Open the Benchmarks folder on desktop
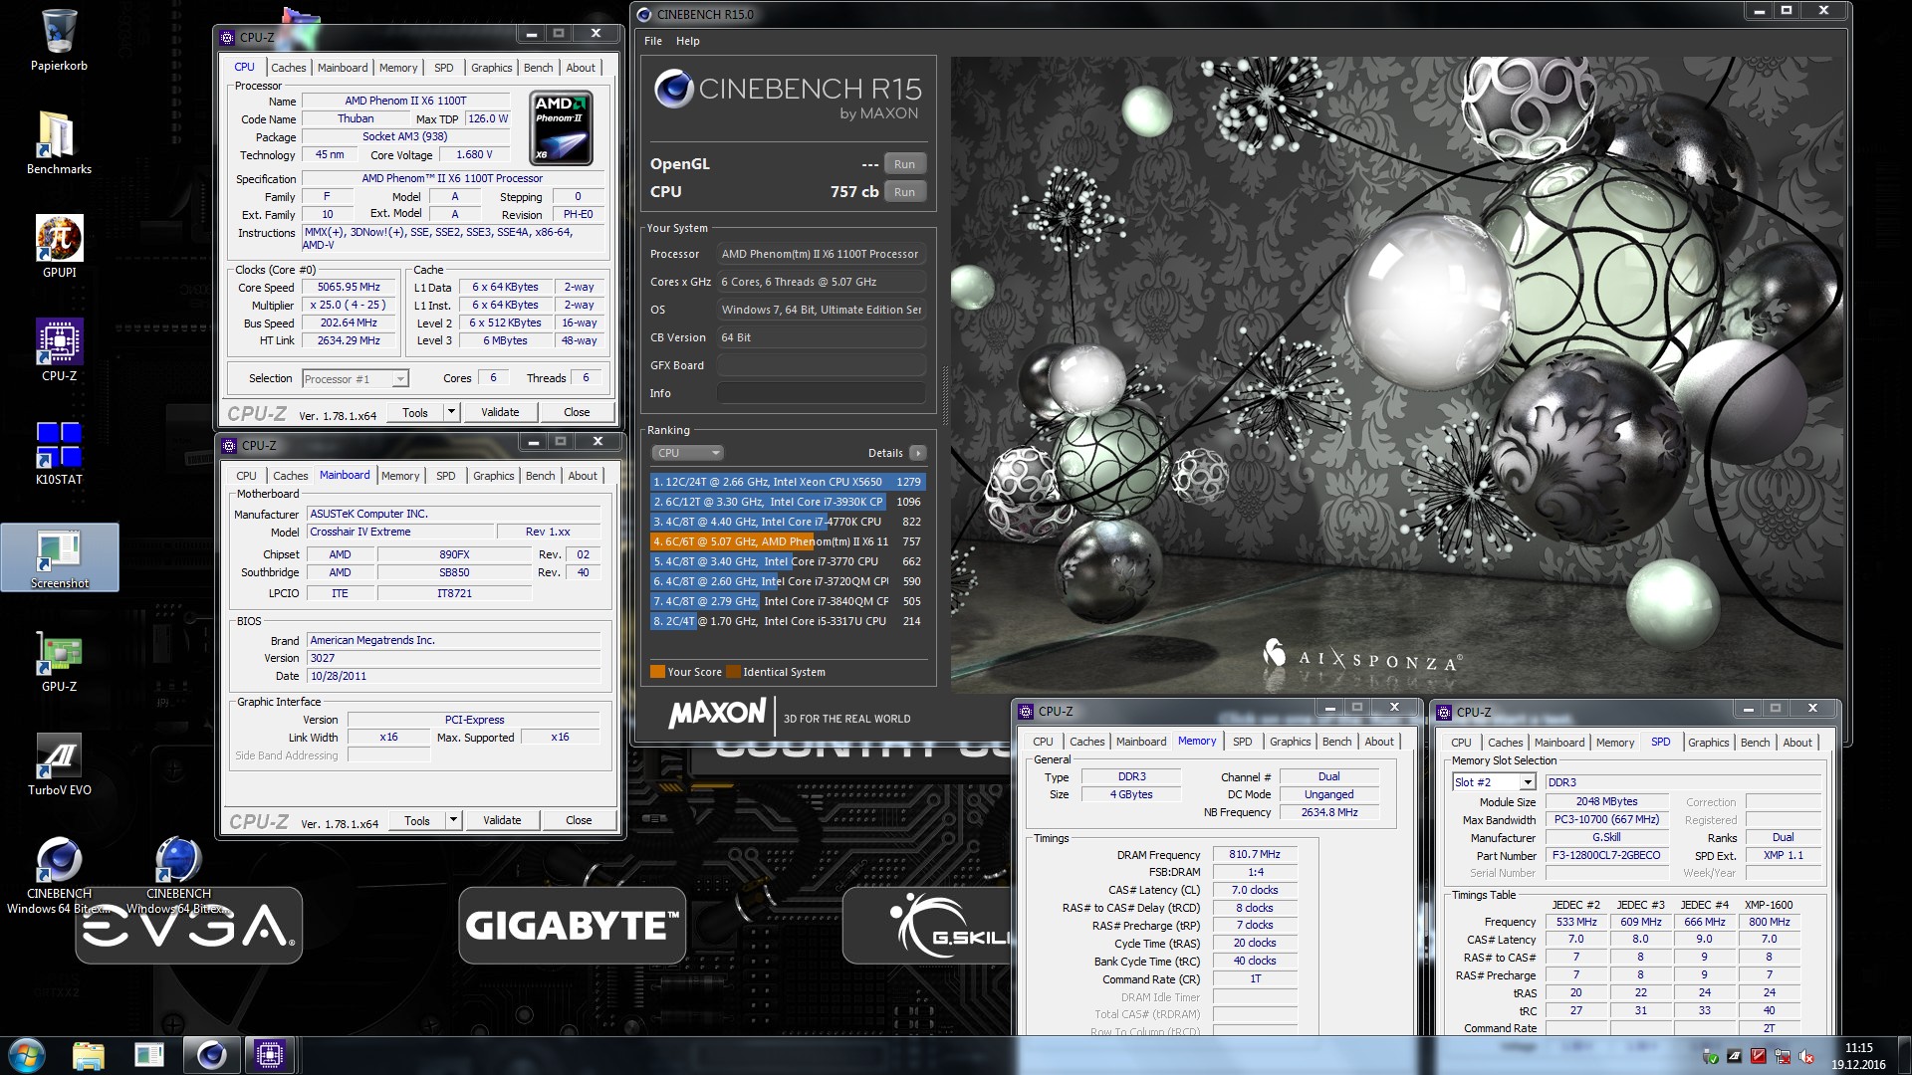1912x1075 pixels. click(x=59, y=141)
